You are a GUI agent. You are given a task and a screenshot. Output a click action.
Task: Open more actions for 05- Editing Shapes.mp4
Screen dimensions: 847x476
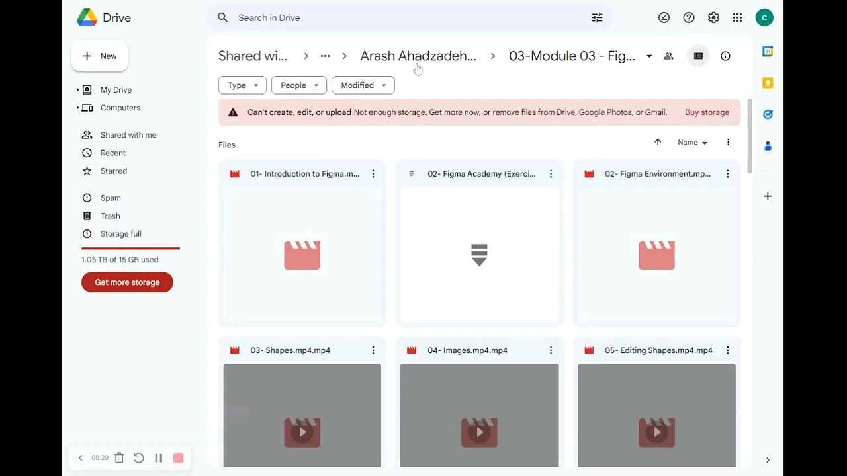pos(727,350)
